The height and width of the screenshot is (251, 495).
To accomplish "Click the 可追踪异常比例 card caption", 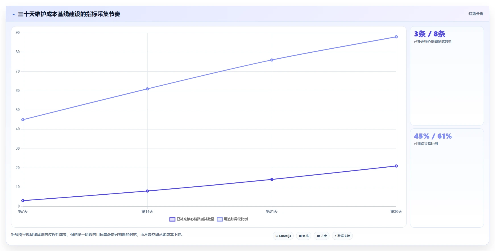I will 426,144.
